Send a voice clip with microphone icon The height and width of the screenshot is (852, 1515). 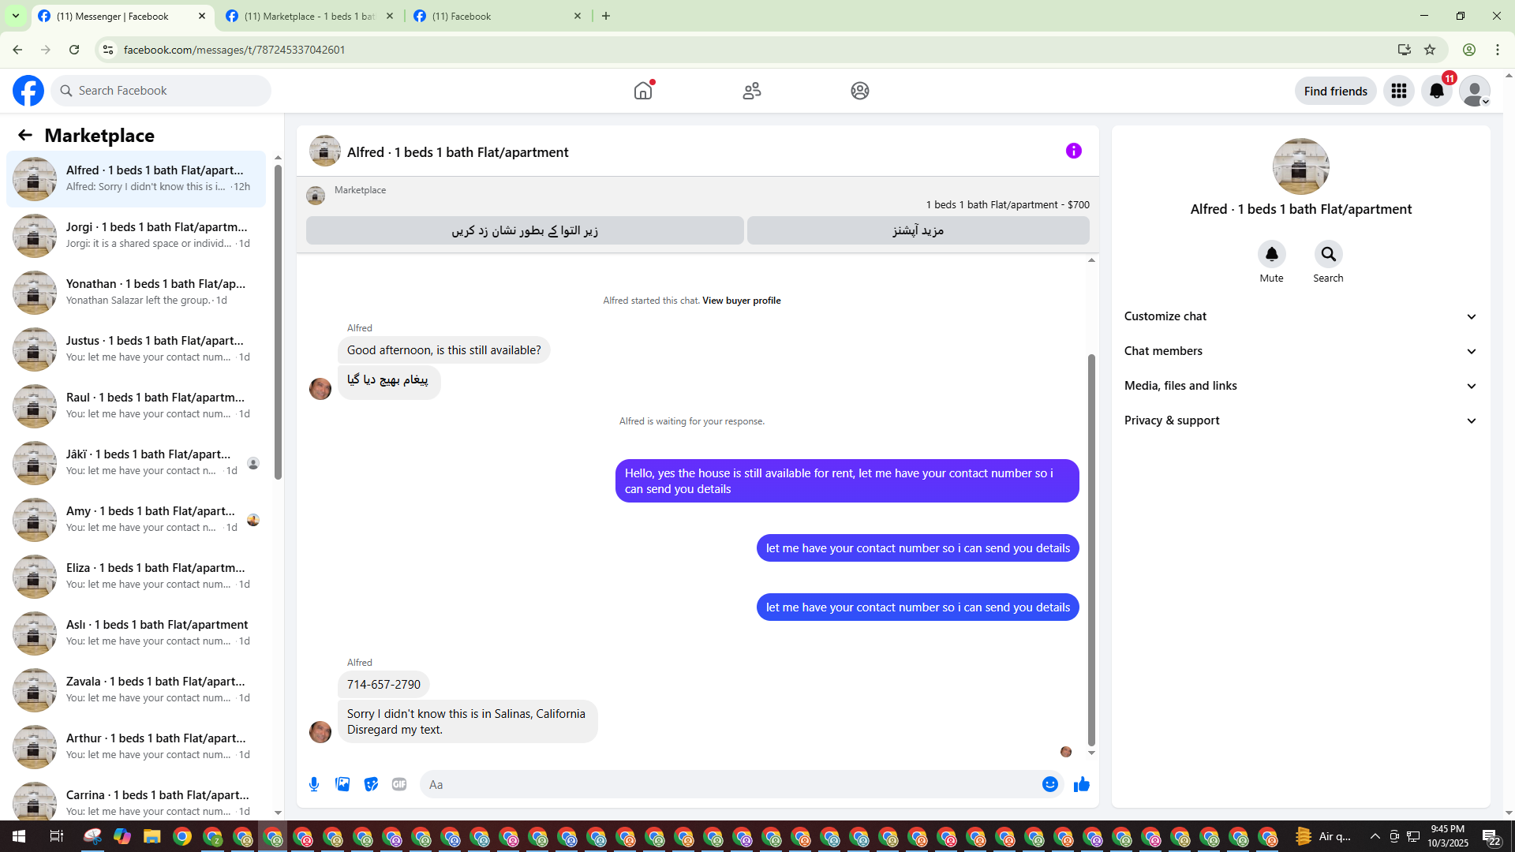point(314,784)
